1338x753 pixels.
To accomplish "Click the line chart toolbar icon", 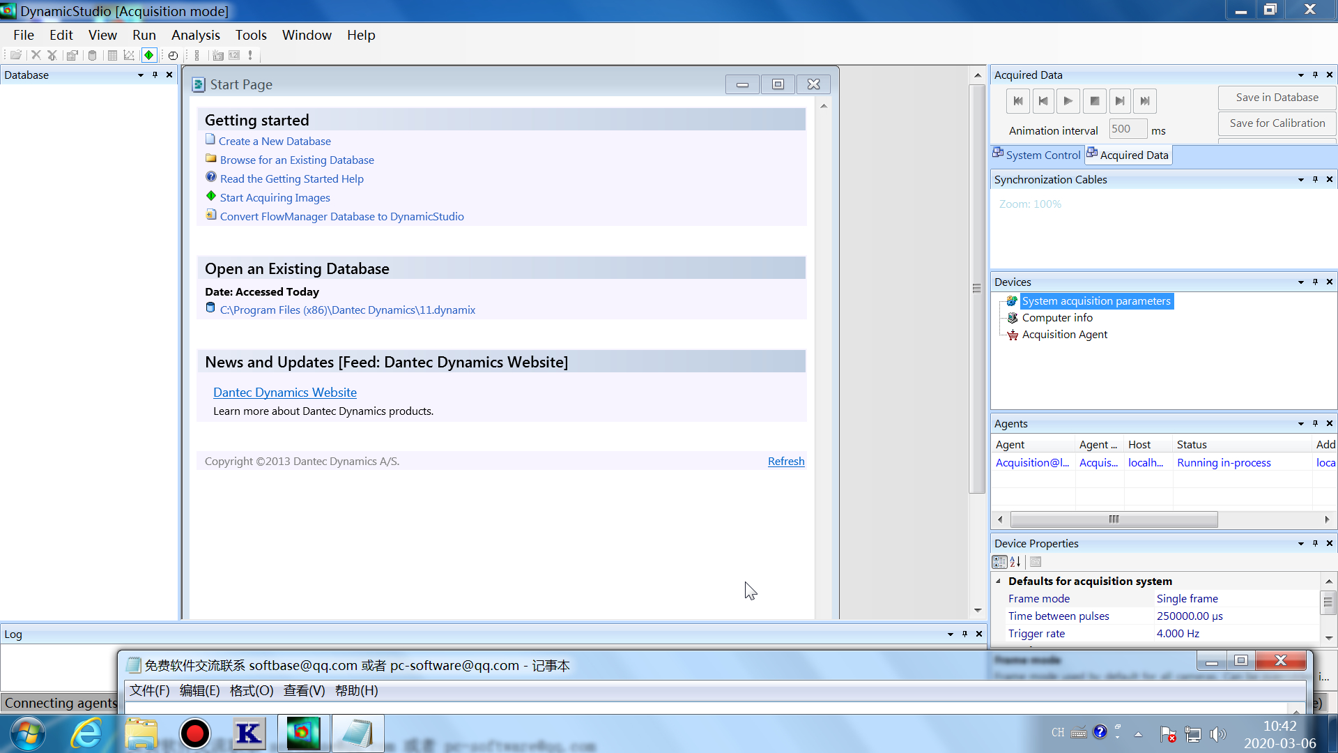I will pos(129,55).
